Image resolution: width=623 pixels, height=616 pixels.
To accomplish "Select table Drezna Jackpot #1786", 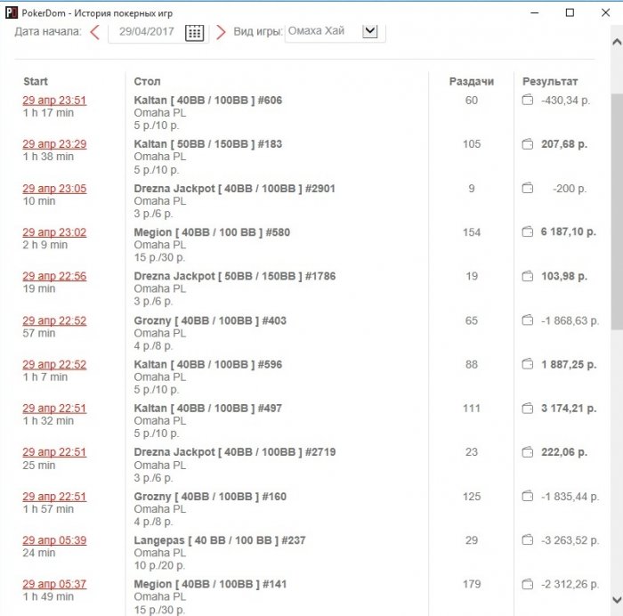I will (234, 276).
